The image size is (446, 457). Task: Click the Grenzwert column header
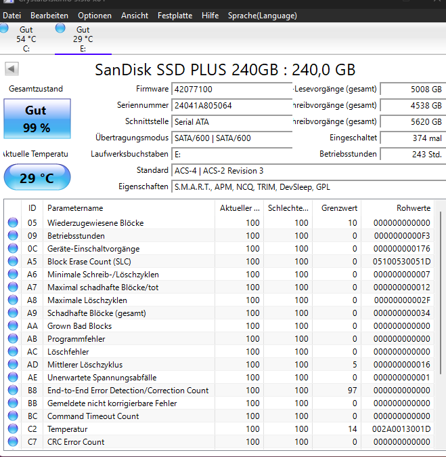tap(337, 208)
